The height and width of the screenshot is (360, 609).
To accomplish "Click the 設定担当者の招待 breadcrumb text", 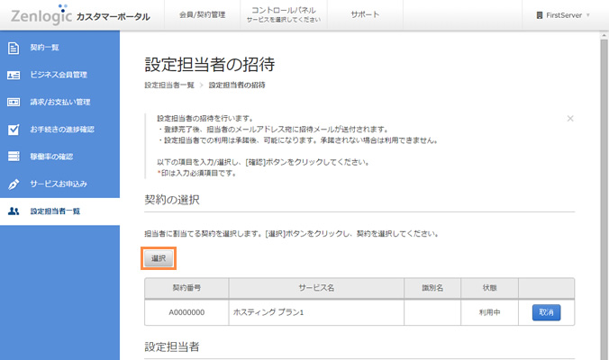I will 237,85.
